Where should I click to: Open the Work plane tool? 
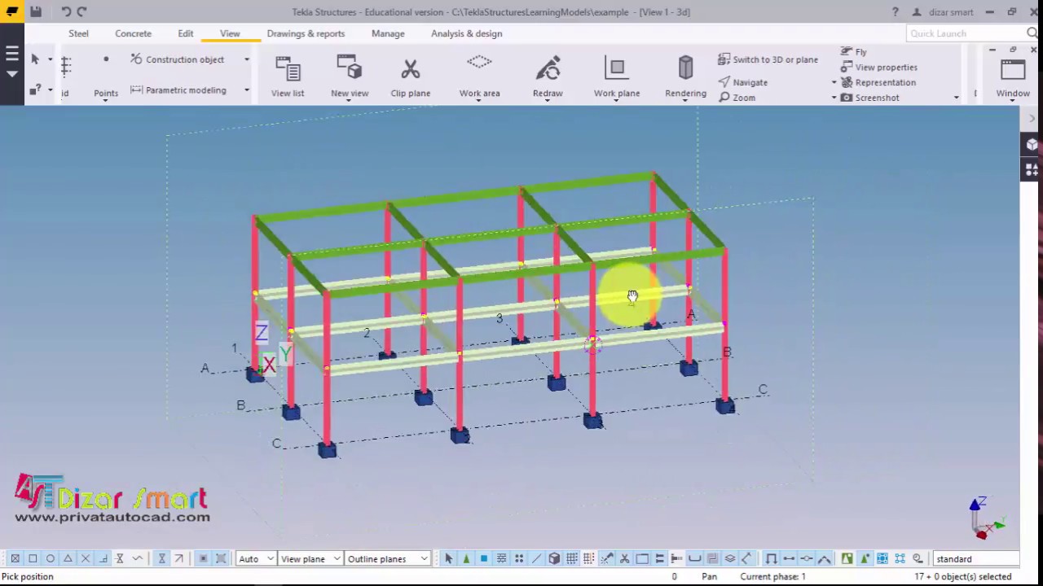pyautogui.click(x=617, y=77)
